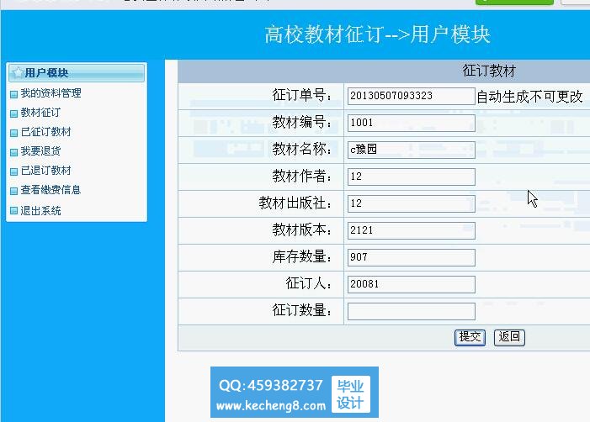This screenshot has width=590, height=422.
Task: Click the 教材版本 field showing 2121
Action: coord(412,230)
